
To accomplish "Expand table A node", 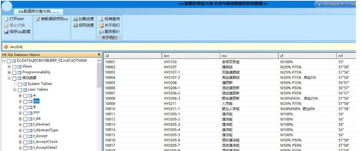I will 20,96.
